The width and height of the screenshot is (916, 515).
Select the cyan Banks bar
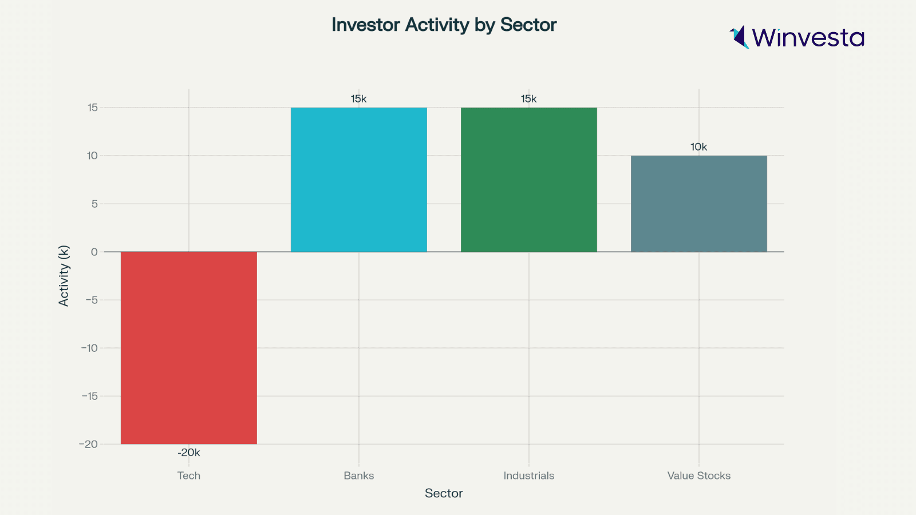(x=359, y=180)
